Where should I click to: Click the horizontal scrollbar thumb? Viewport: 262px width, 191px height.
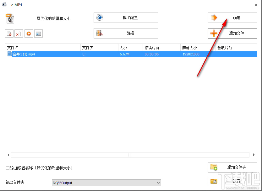tap(130, 155)
